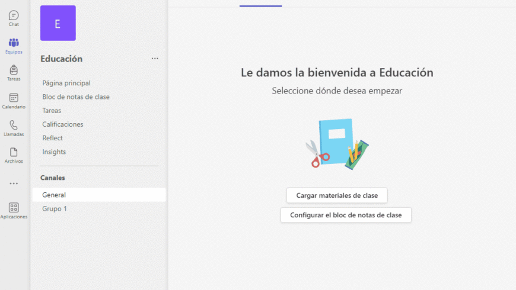The height and width of the screenshot is (290, 516).
Task: Select the General channel
Action: [99, 195]
